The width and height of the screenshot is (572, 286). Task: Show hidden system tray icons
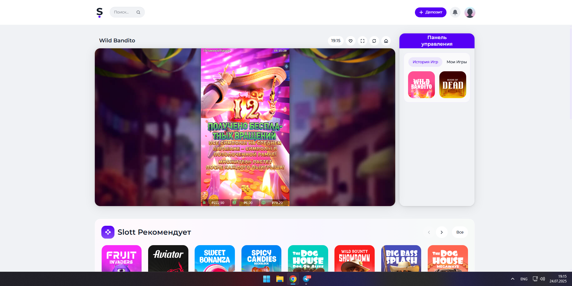click(512, 279)
